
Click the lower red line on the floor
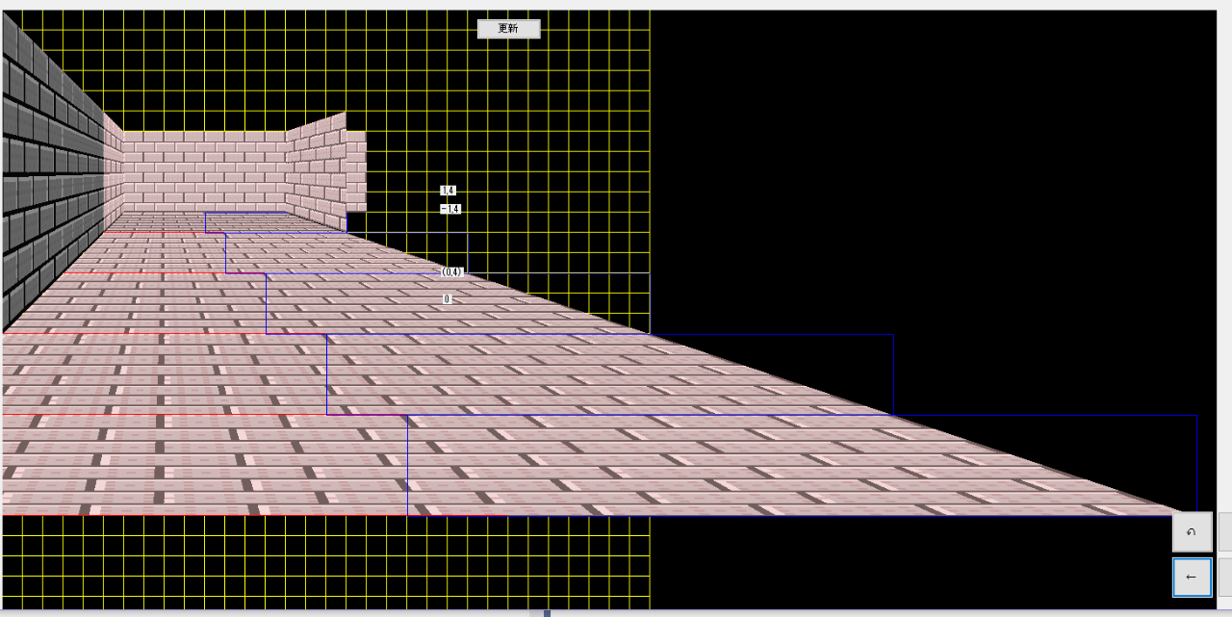tap(202, 415)
